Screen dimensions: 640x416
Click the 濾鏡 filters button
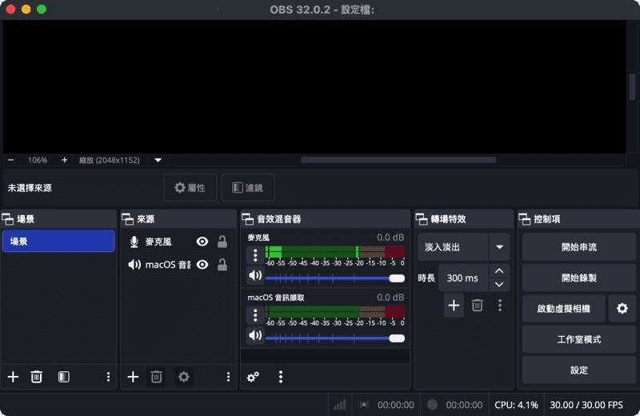[x=248, y=188]
